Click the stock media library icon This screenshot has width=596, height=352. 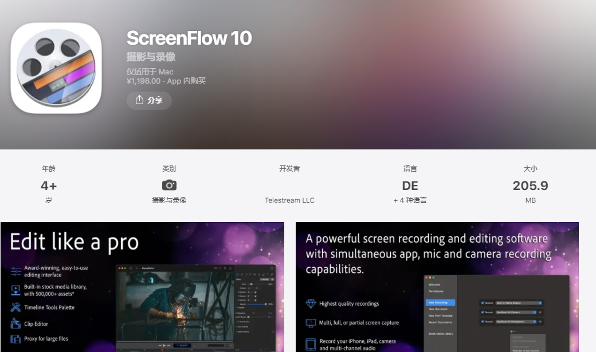[x=15, y=290]
